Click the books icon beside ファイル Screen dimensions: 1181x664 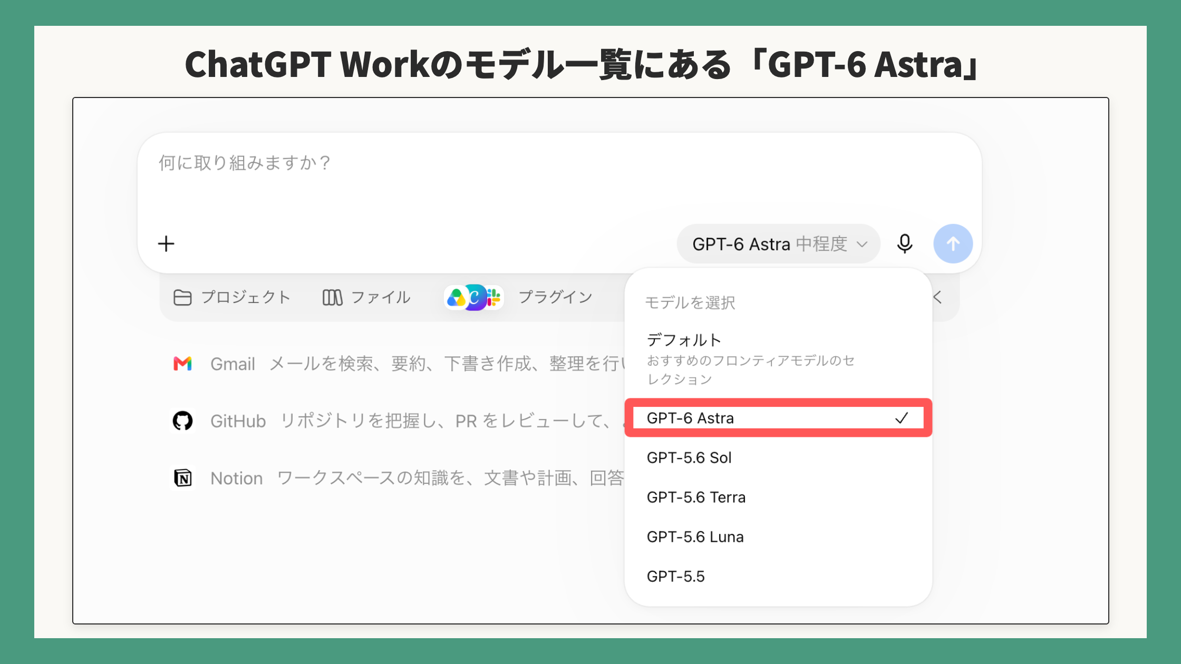333,298
